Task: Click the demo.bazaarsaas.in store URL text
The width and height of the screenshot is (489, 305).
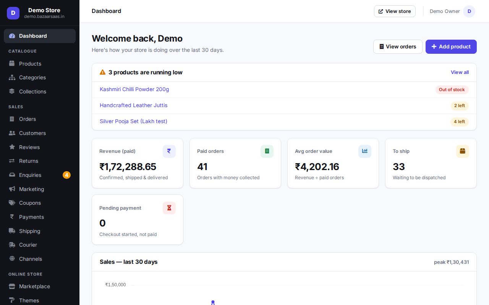Action: (44, 17)
